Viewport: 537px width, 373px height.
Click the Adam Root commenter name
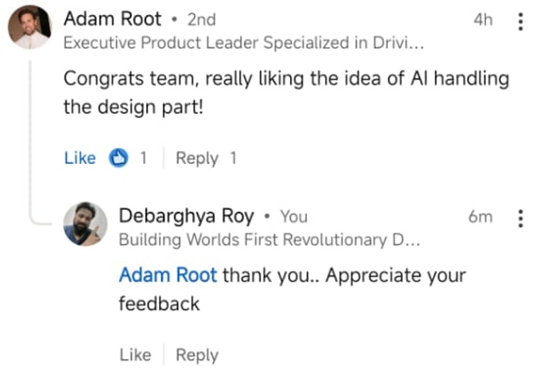pyautogui.click(x=112, y=19)
